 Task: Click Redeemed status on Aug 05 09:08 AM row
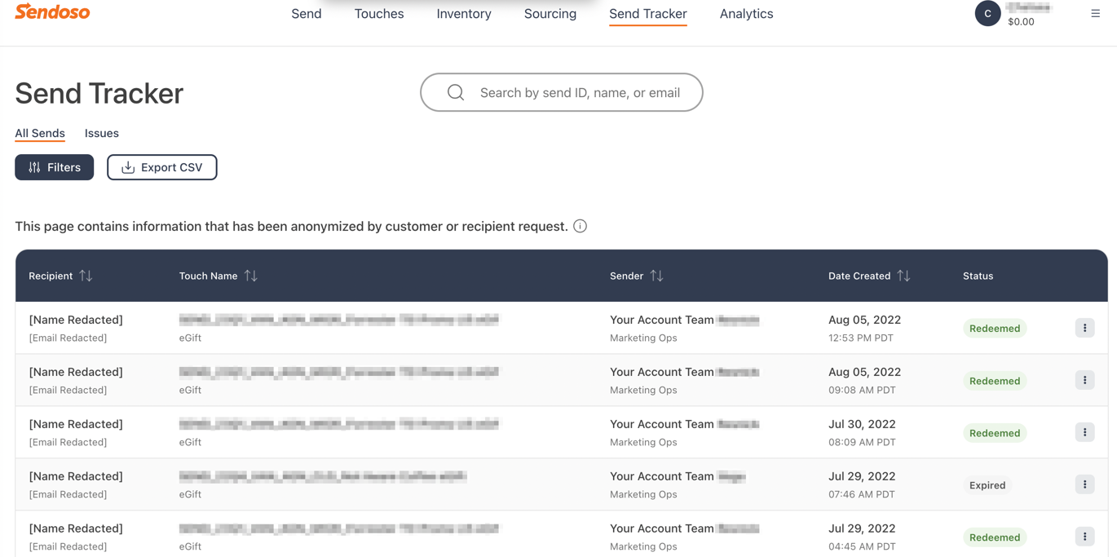tap(995, 381)
